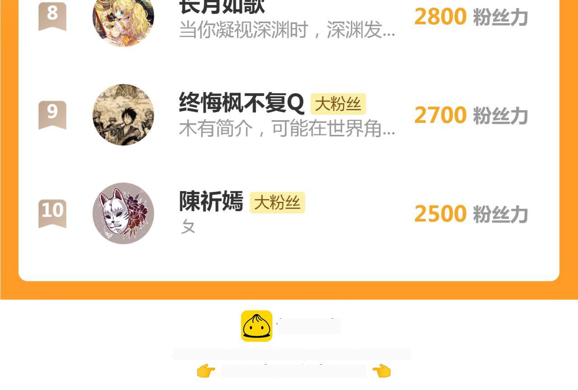The image size is (578, 390).
Task: Click the rank 8 ribbon badge
Action: (52, 16)
